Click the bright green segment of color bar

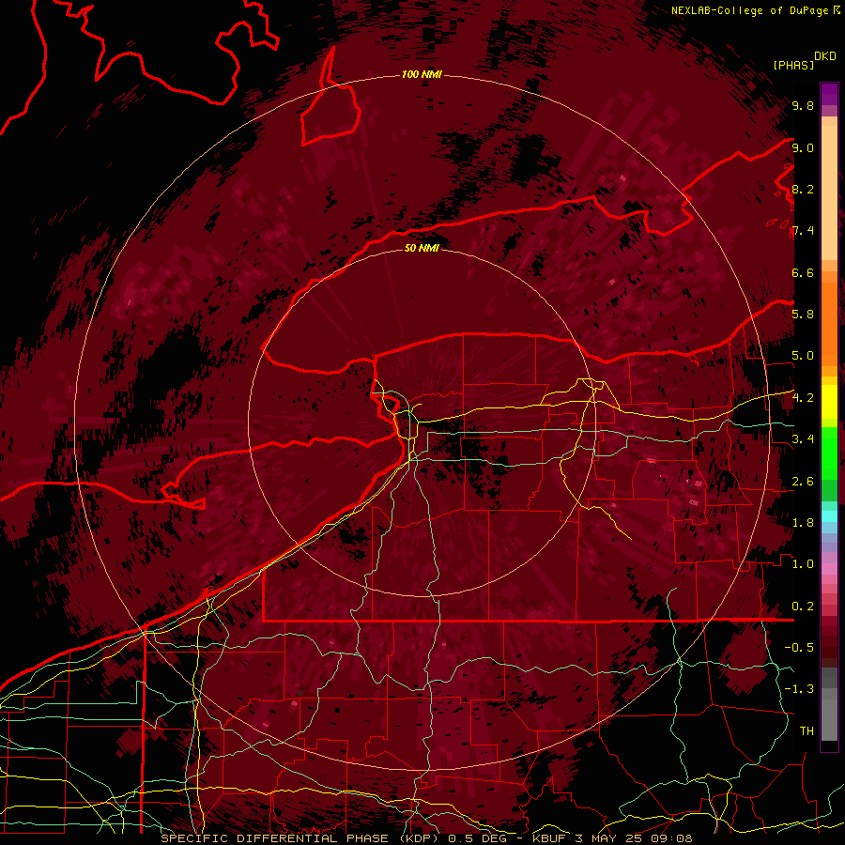point(829,453)
